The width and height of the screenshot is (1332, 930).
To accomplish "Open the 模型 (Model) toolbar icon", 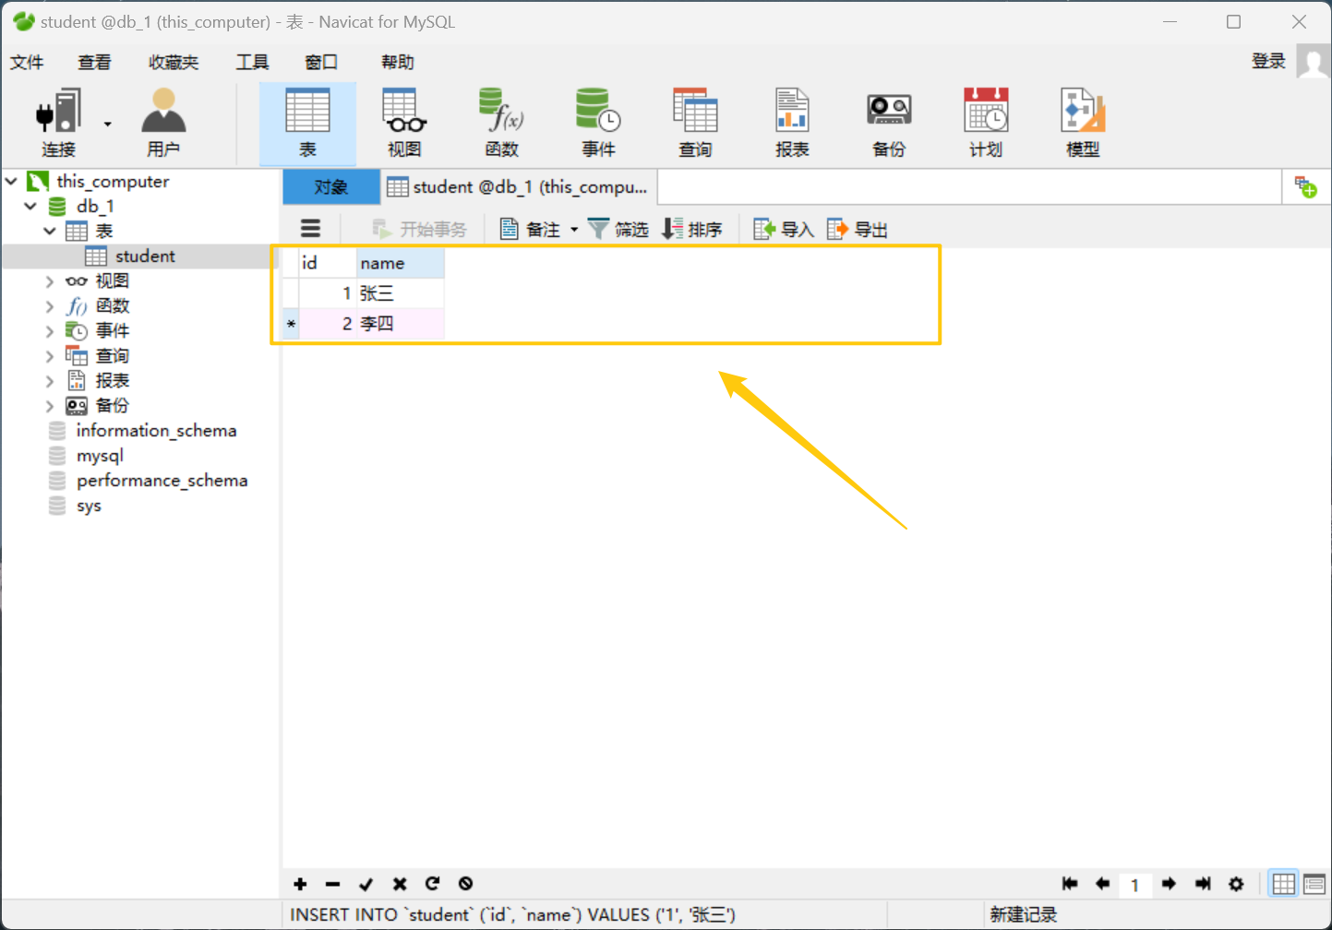I will (1081, 121).
